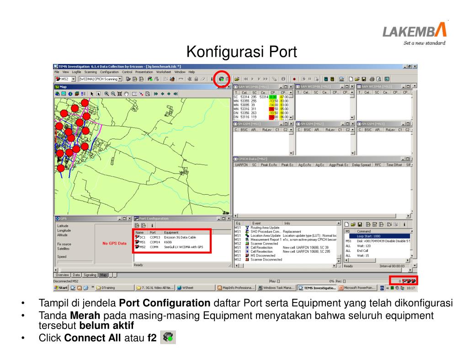The image size is (468, 351).
Task: Select the 'Scanner Connected' event row
Action: [285, 244]
